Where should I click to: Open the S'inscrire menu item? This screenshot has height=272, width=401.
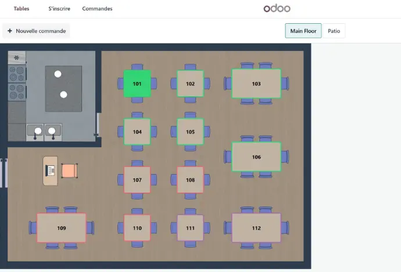59,9
